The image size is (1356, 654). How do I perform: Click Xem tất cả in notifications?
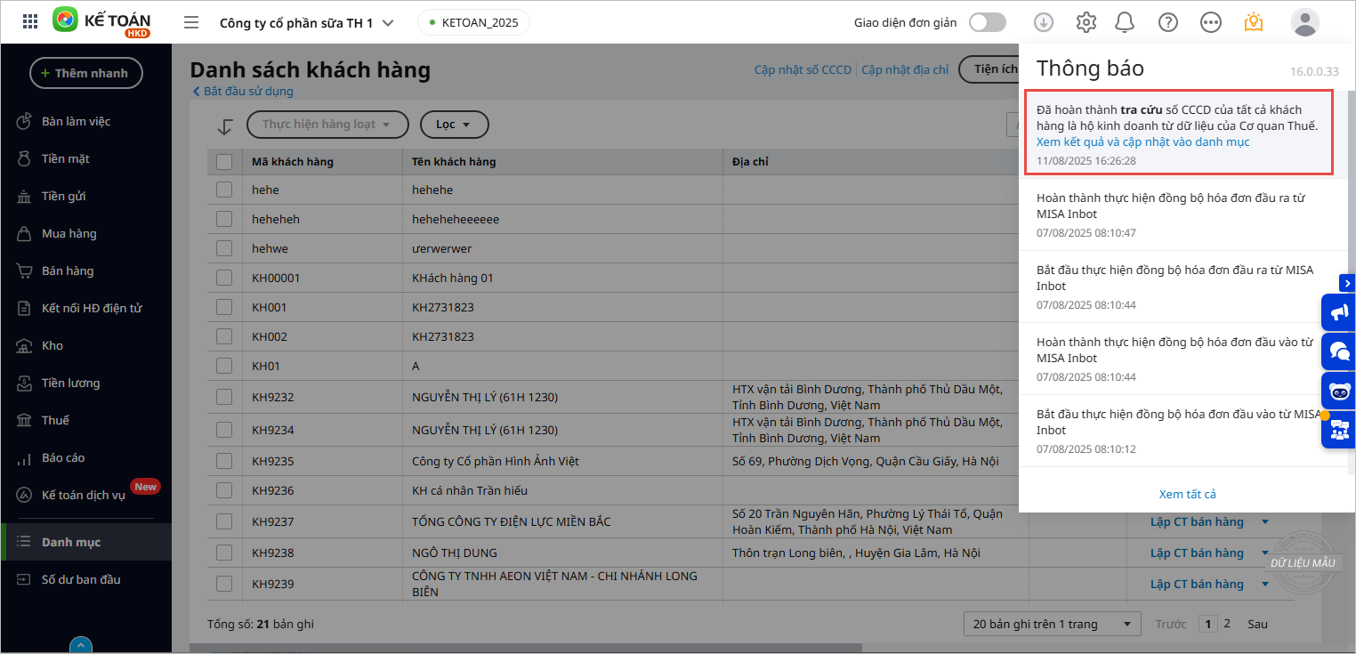(1187, 494)
